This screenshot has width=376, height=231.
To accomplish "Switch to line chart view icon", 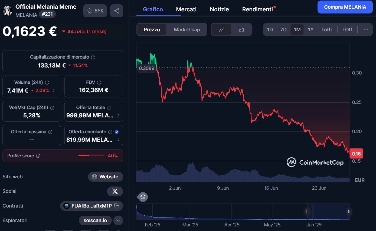I will coord(221,30).
